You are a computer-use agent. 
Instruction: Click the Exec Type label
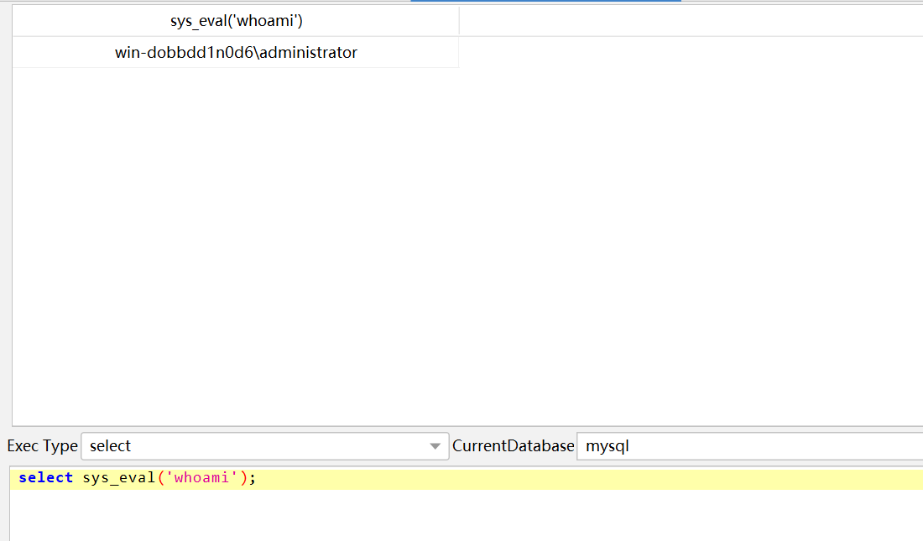pyautogui.click(x=42, y=446)
